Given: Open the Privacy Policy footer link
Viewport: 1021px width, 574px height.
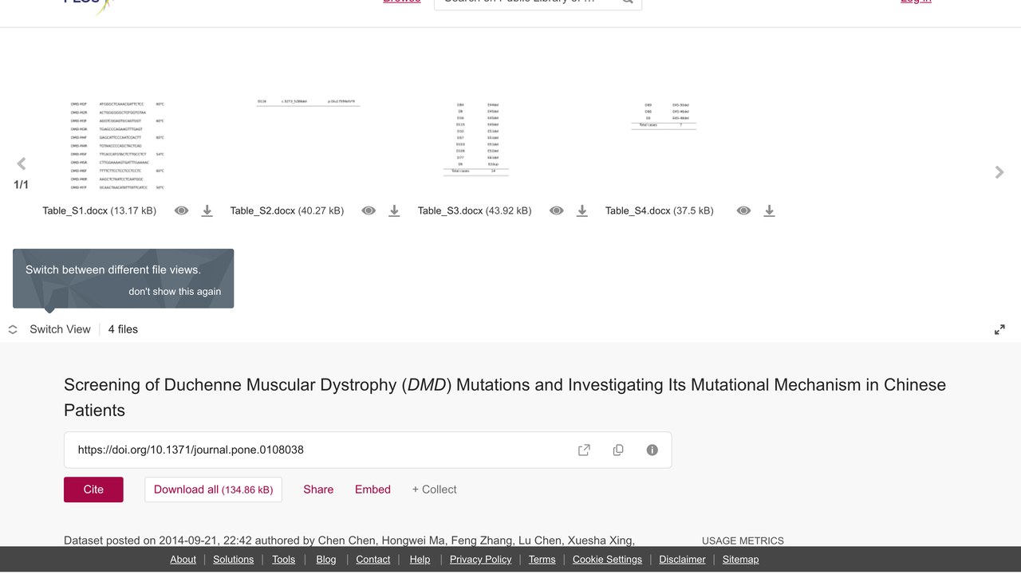Looking at the screenshot, I should 480,560.
